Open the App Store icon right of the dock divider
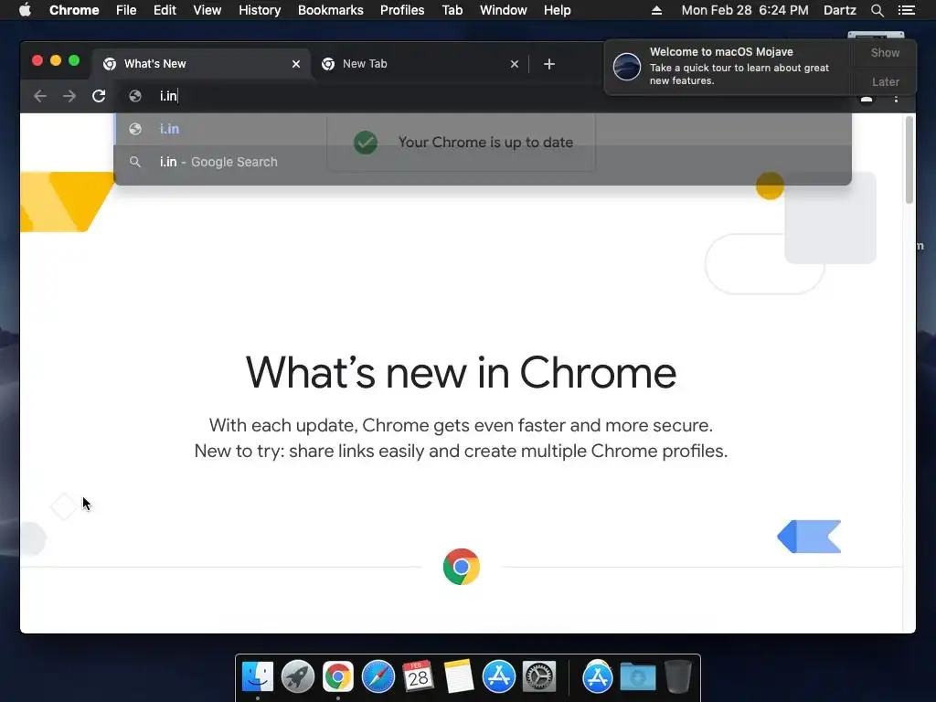This screenshot has width=936, height=702. pos(598,676)
